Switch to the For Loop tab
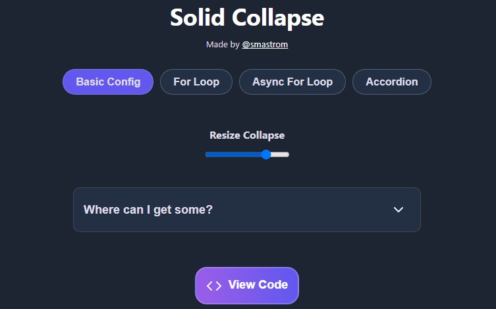The height and width of the screenshot is (309, 496). (196, 82)
